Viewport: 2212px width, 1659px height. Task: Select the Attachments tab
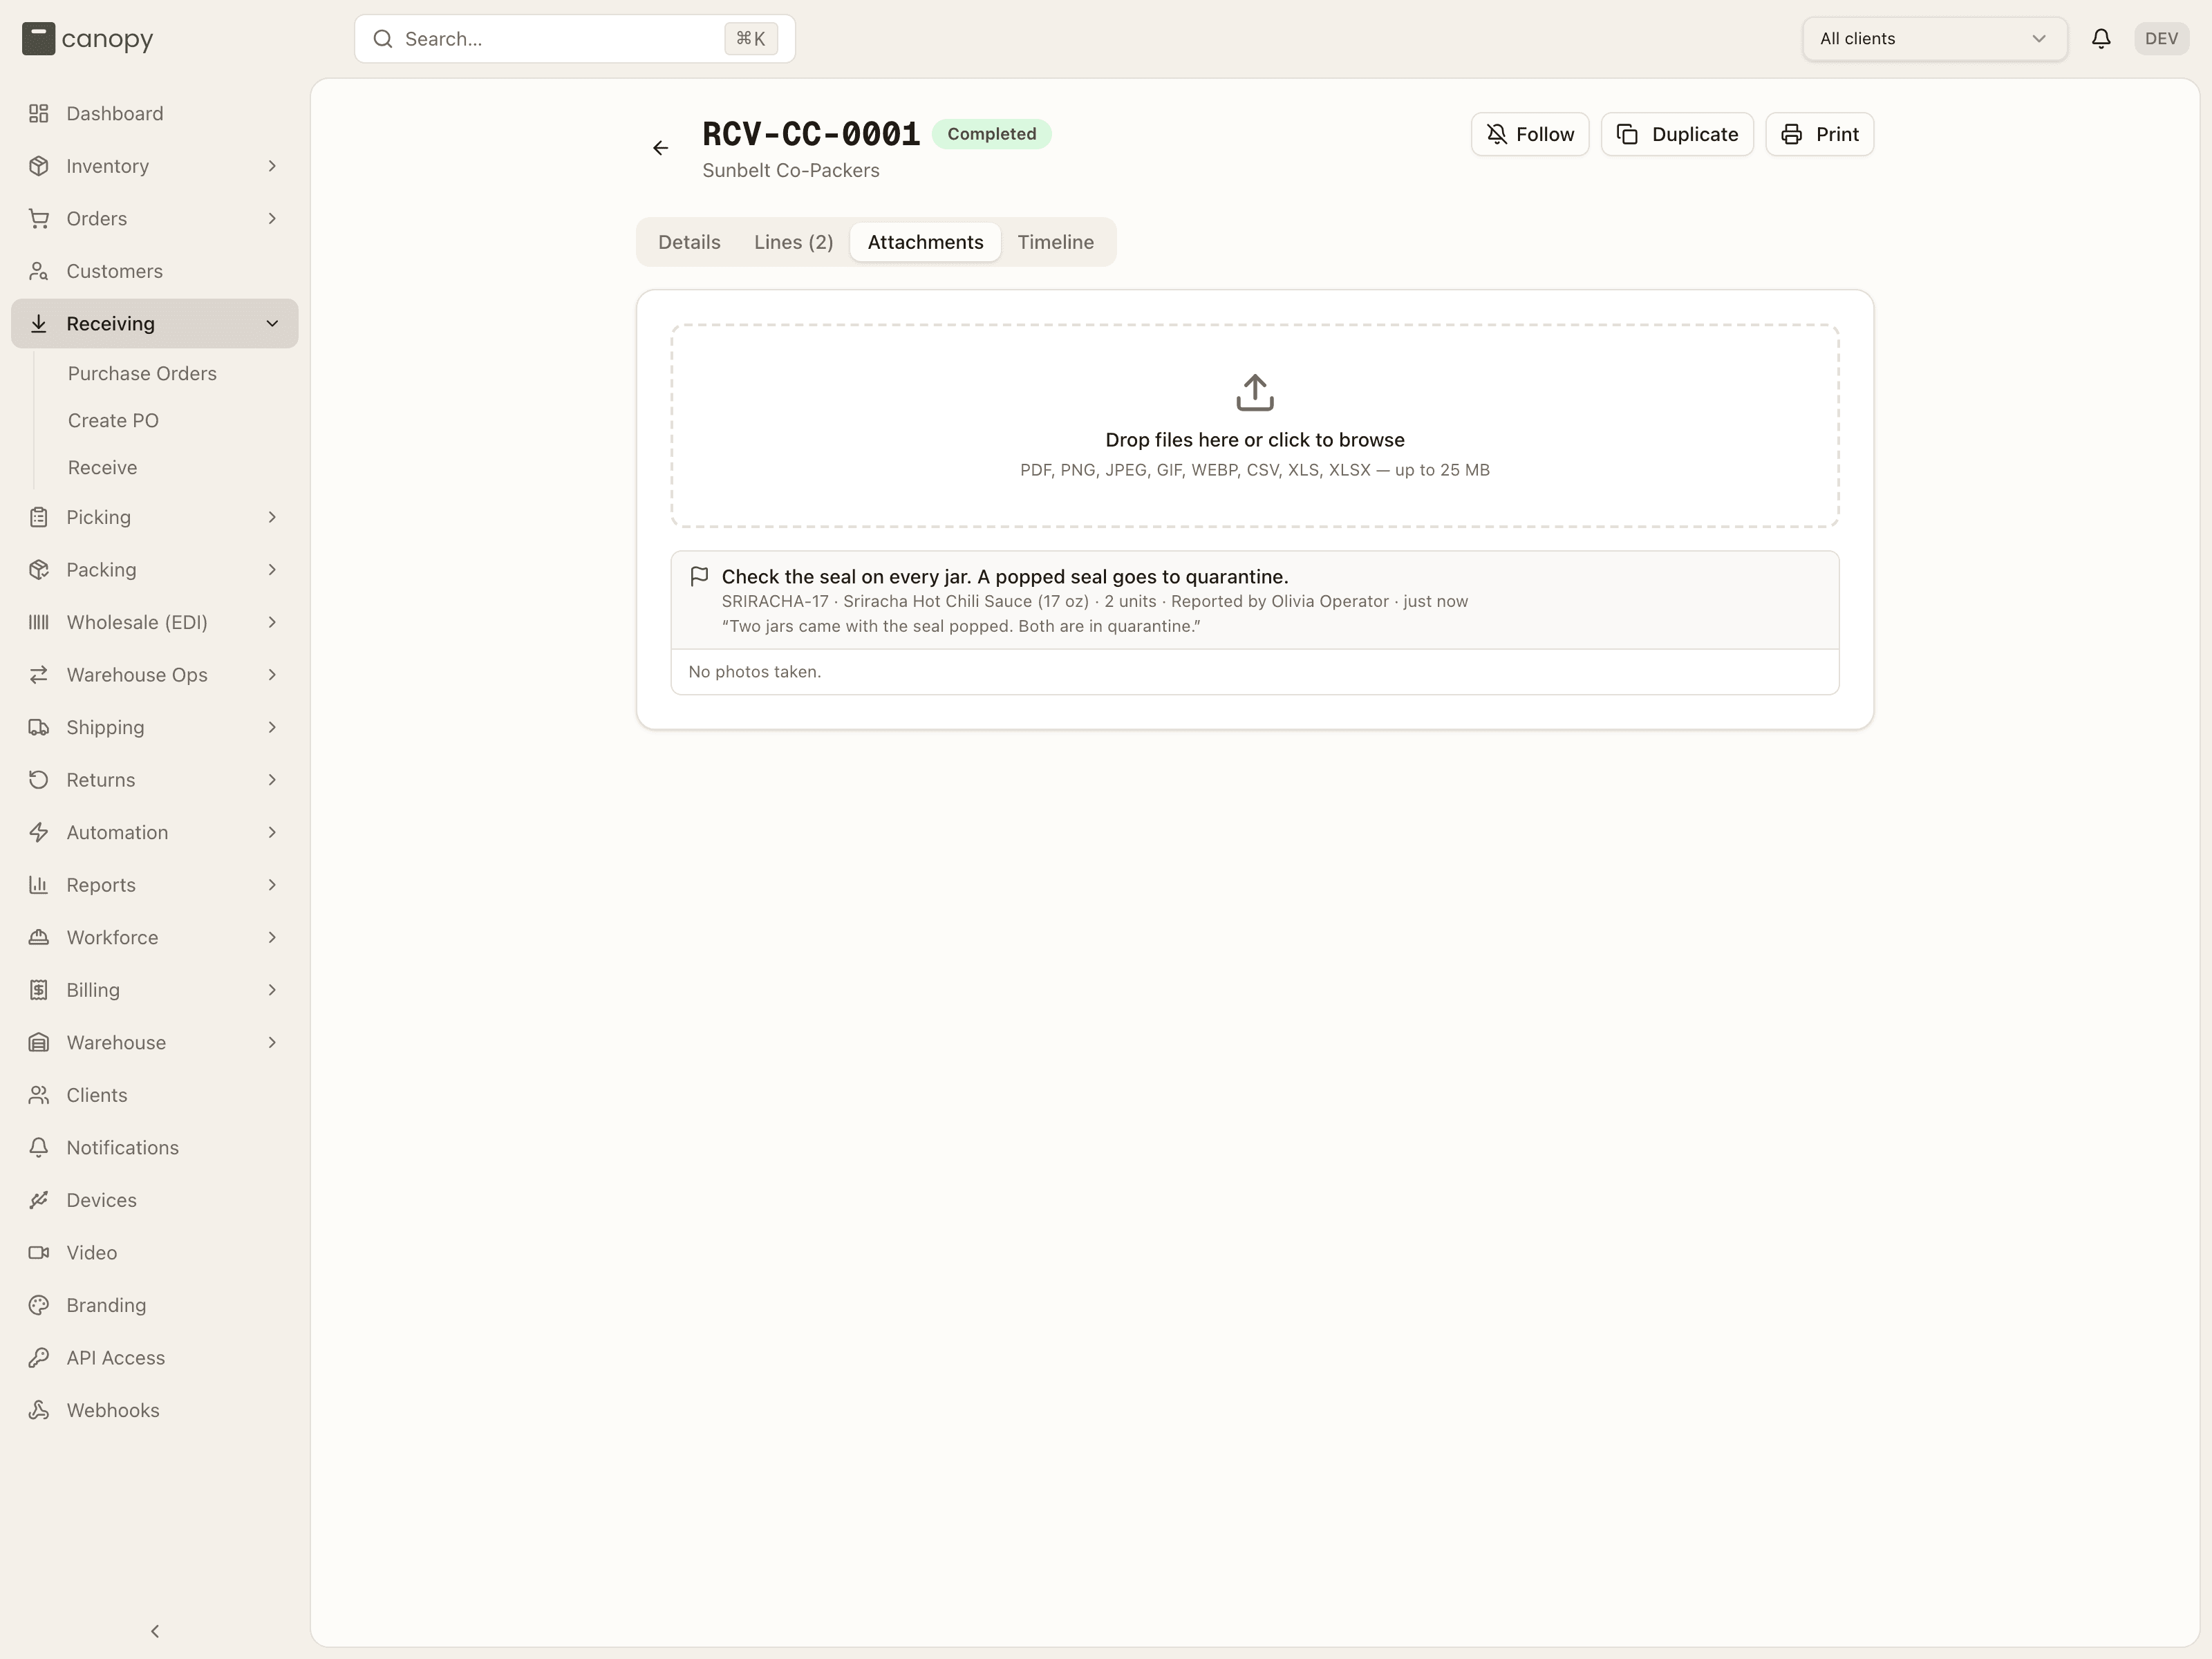[925, 242]
